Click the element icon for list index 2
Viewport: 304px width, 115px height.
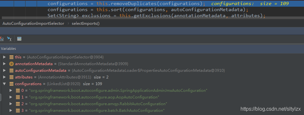pos(18,104)
